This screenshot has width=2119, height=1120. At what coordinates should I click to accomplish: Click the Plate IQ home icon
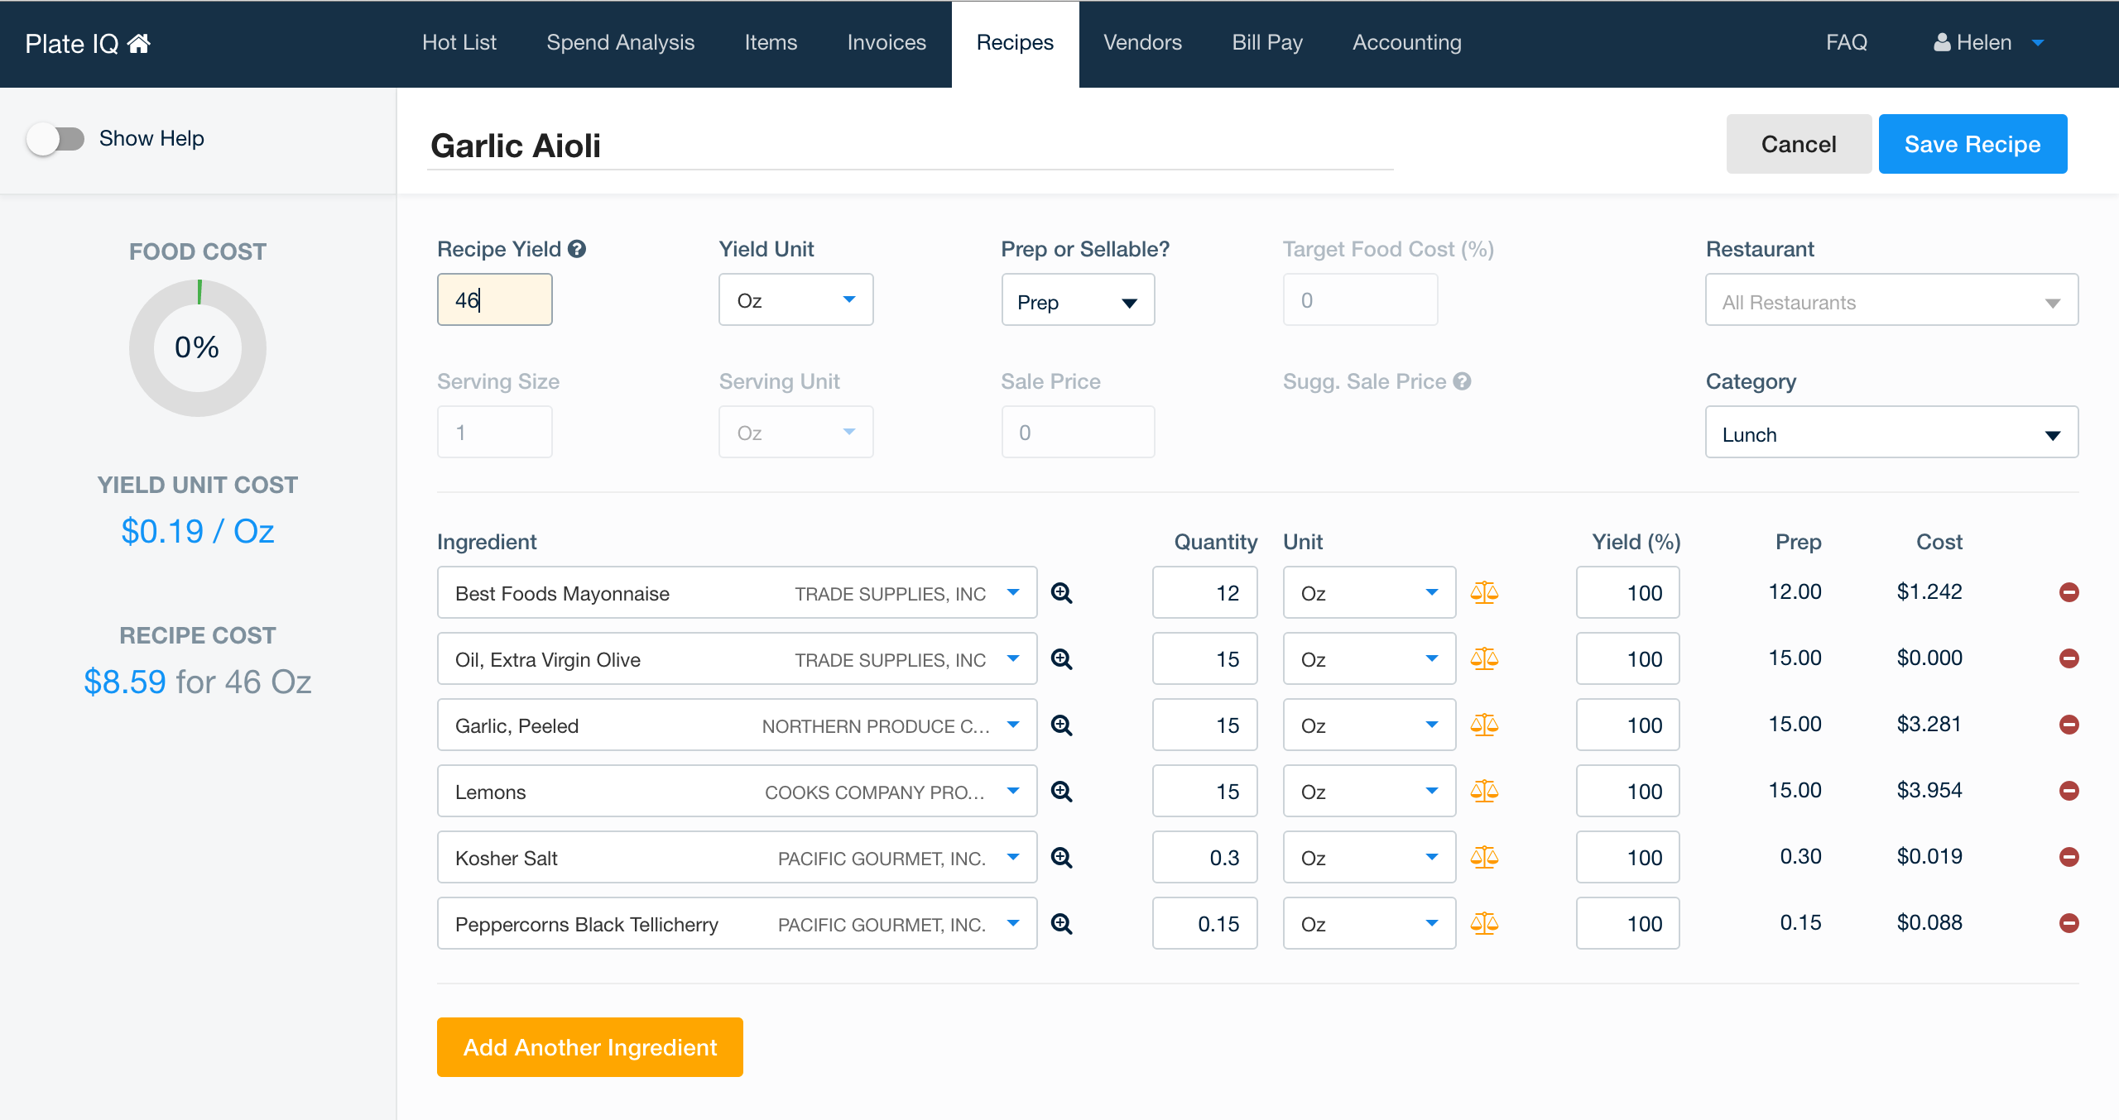pos(139,43)
